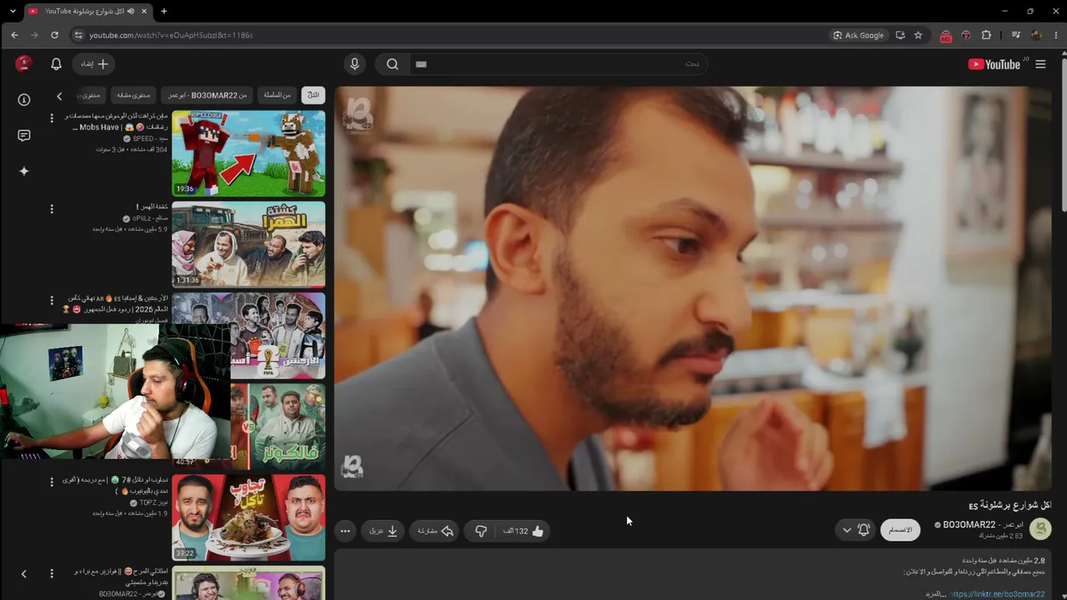The width and height of the screenshot is (1067, 600).
Task: Click the sparkle Ask icon in the side rail
Action: [24, 171]
